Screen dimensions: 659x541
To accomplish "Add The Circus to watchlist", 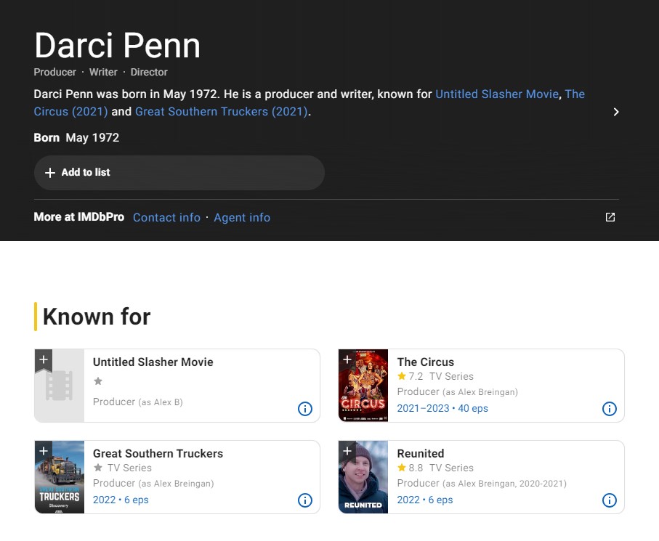I will (347, 360).
